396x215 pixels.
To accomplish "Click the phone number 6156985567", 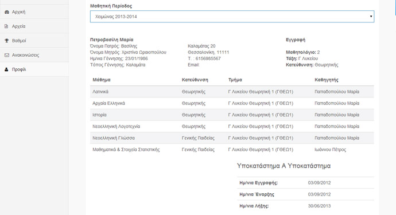I will [208, 58].
